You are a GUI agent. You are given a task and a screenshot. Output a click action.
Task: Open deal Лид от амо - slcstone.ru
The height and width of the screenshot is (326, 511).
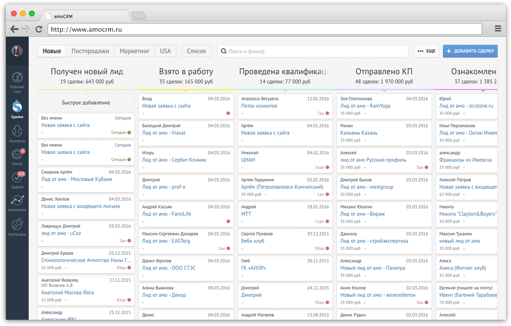466,106
